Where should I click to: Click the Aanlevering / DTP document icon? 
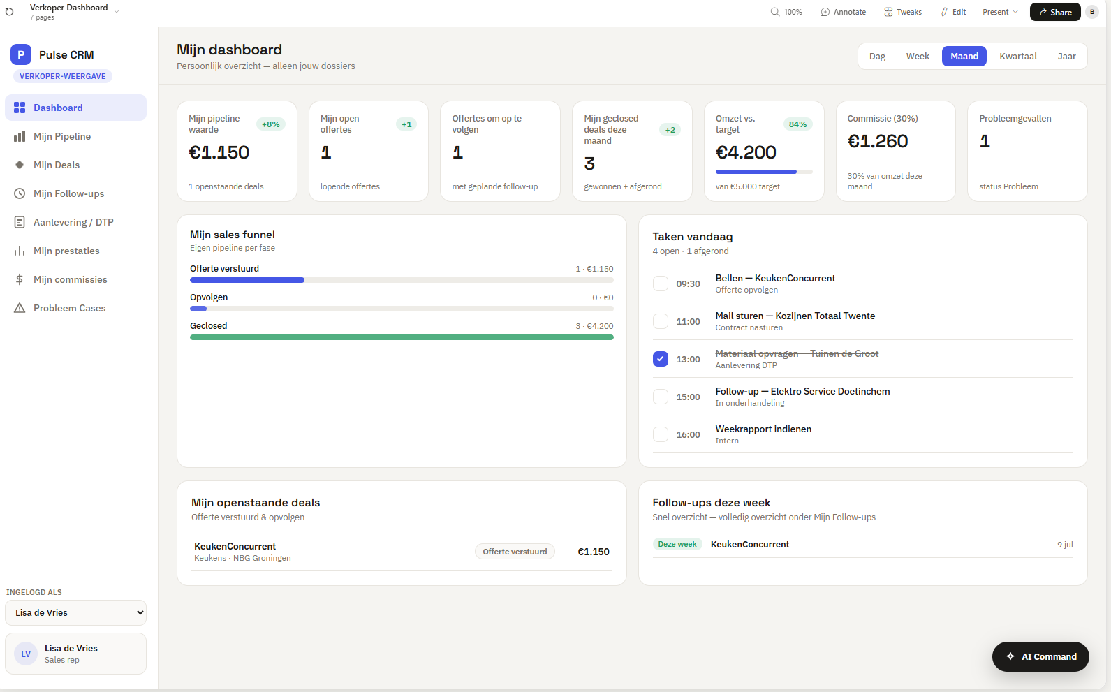click(x=20, y=222)
